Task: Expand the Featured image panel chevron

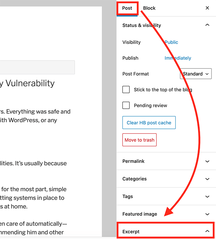Action: [x=207, y=214]
